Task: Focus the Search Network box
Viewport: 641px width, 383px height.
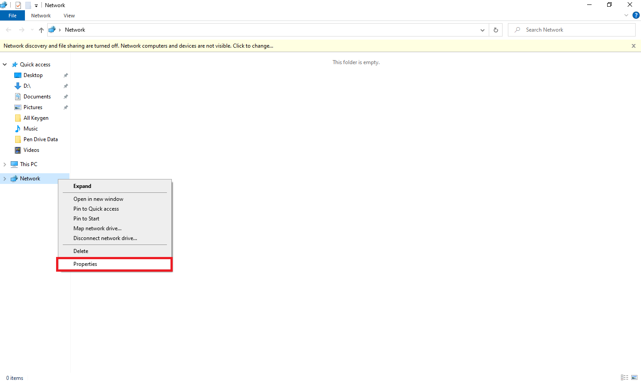Action: (572, 30)
